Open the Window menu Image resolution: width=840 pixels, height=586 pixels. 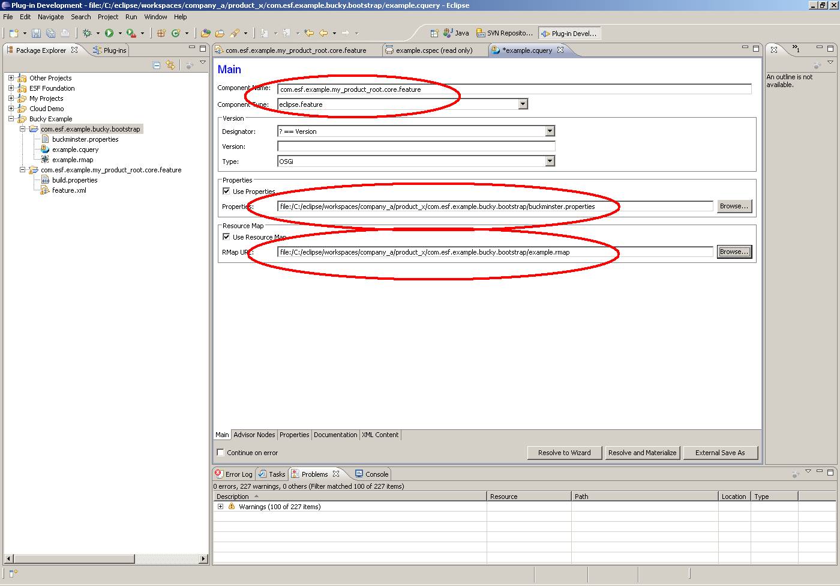coord(155,17)
